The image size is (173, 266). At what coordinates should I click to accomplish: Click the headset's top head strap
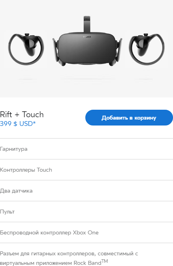click(x=87, y=24)
